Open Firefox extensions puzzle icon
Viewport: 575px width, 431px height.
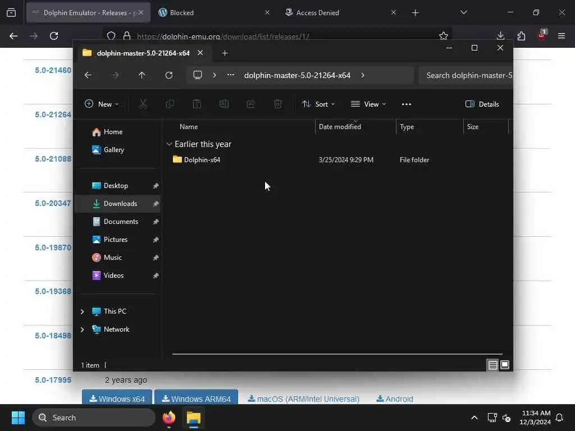[x=521, y=36]
